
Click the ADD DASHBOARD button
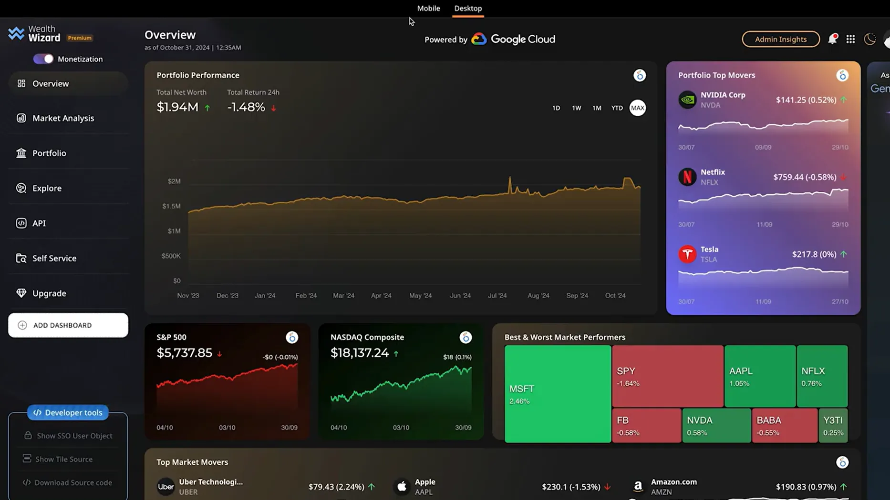click(68, 325)
